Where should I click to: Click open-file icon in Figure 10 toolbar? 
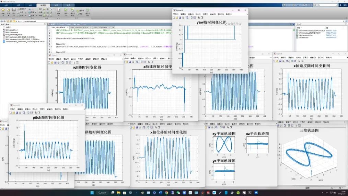pos(13,113)
